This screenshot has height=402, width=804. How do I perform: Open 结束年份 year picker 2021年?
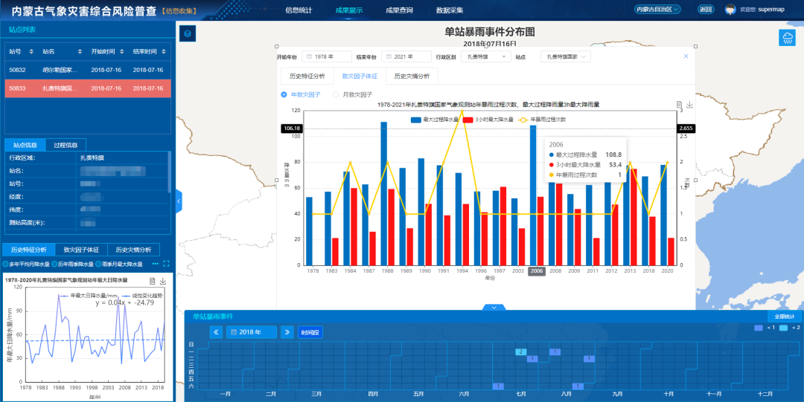click(x=406, y=56)
